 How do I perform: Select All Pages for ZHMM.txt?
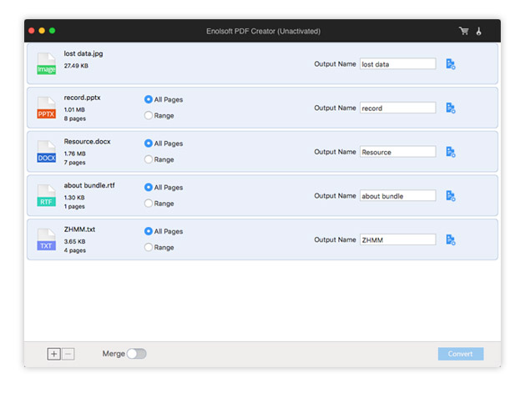tap(149, 231)
